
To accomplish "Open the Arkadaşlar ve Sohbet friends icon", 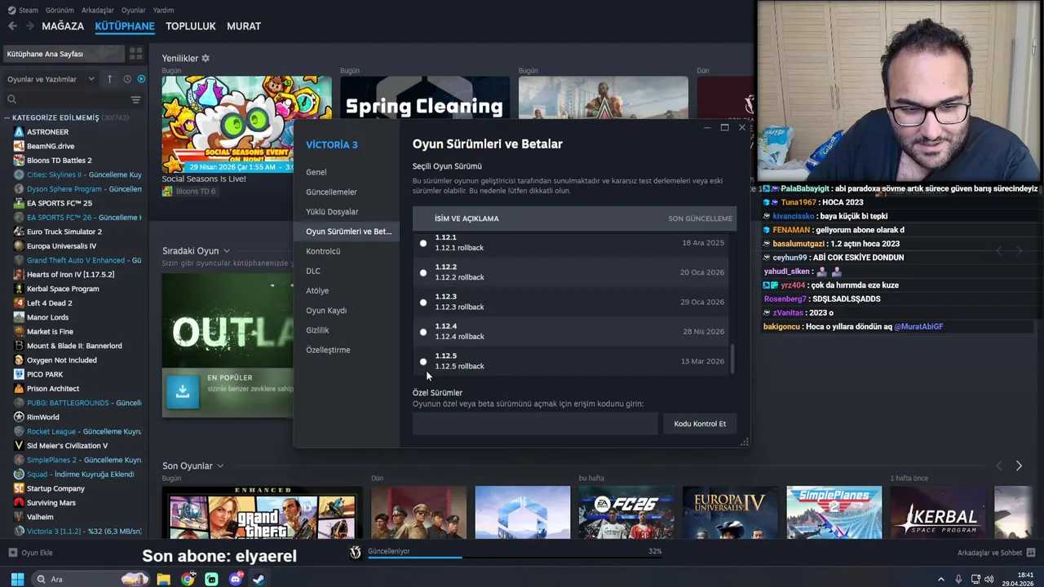I will pos(1031,553).
